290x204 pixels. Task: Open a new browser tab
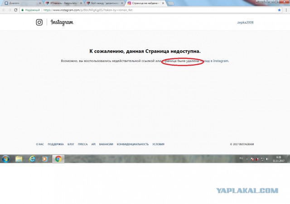[171, 3]
